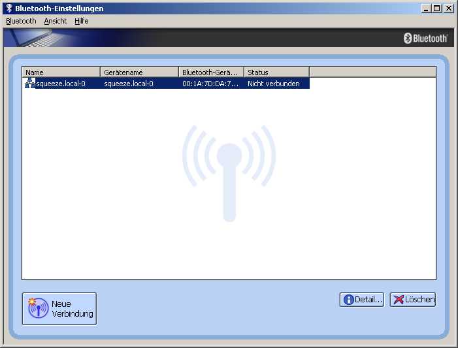Image resolution: width=458 pixels, height=348 pixels.
Task: Click the Löschen button
Action: tap(412, 300)
